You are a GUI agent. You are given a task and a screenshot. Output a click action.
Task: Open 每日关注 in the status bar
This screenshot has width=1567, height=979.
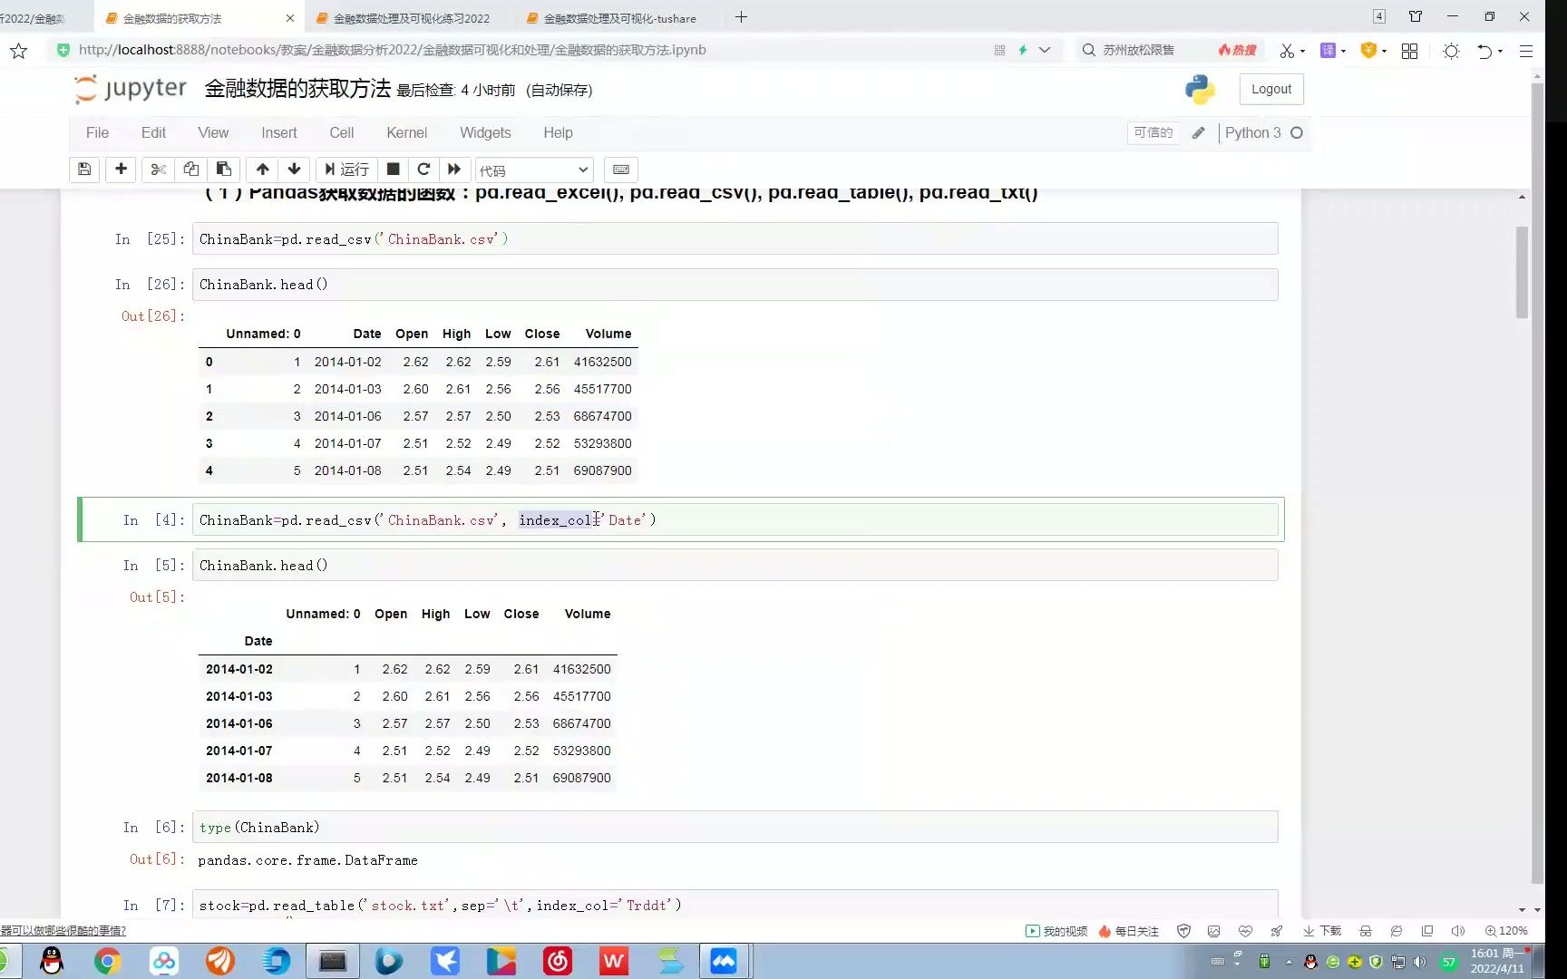(x=1129, y=931)
